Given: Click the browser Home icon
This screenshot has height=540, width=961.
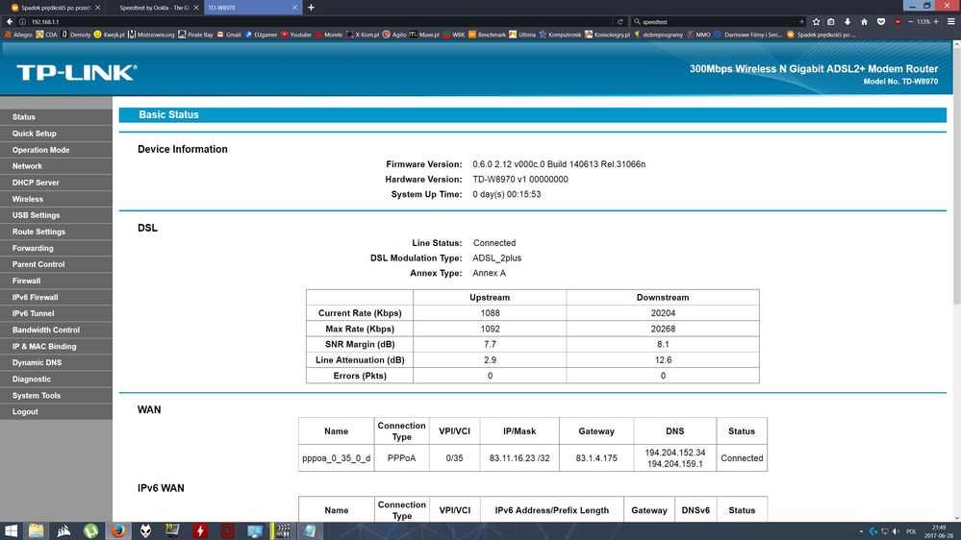Looking at the screenshot, I should pos(864,21).
